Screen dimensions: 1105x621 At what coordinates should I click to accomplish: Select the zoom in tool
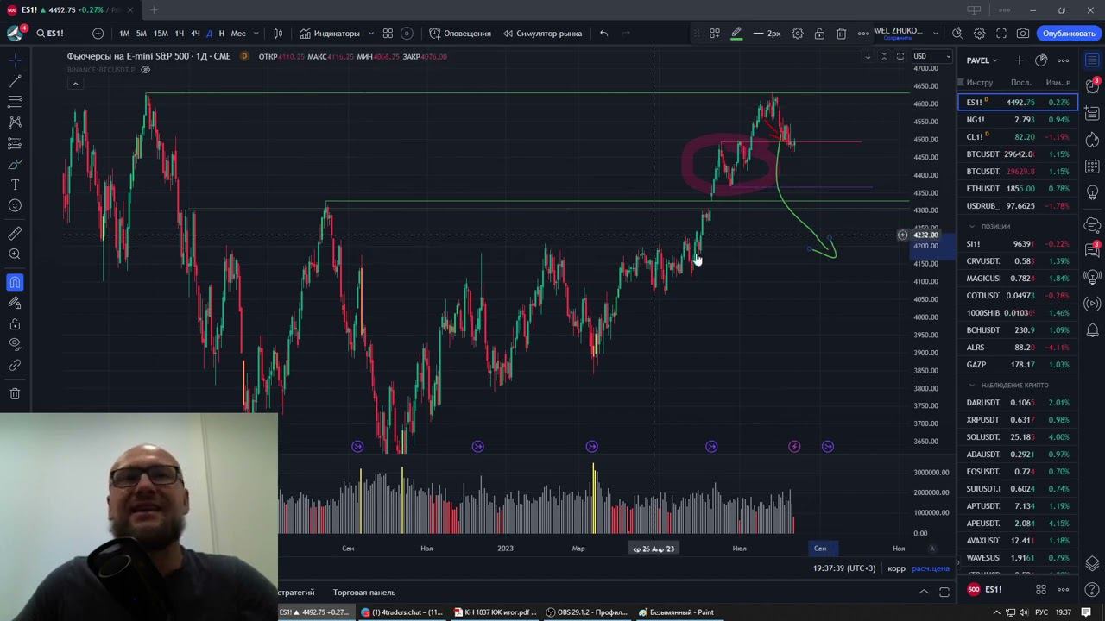point(15,254)
